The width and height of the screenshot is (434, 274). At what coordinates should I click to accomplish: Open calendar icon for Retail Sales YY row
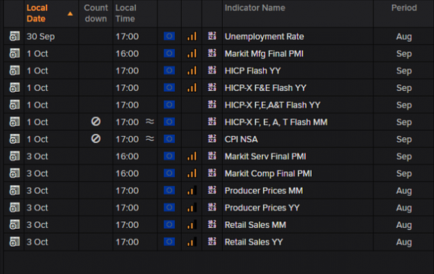(x=15, y=241)
